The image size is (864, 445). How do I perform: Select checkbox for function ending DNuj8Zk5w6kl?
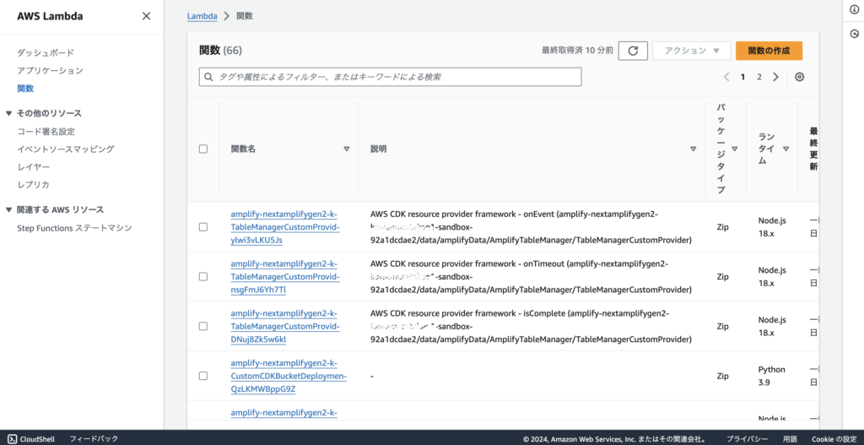click(203, 326)
